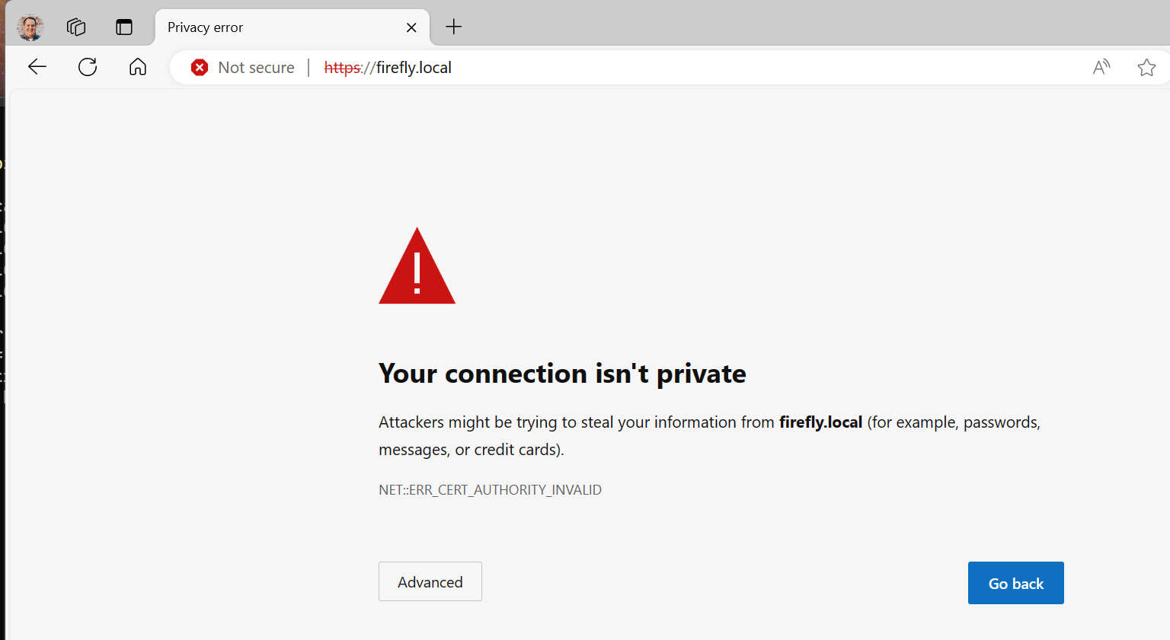Click the "Your connection isn't private" heading
Image resolution: width=1170 pixels, height=640 pixels.
(x=562, y=374)
